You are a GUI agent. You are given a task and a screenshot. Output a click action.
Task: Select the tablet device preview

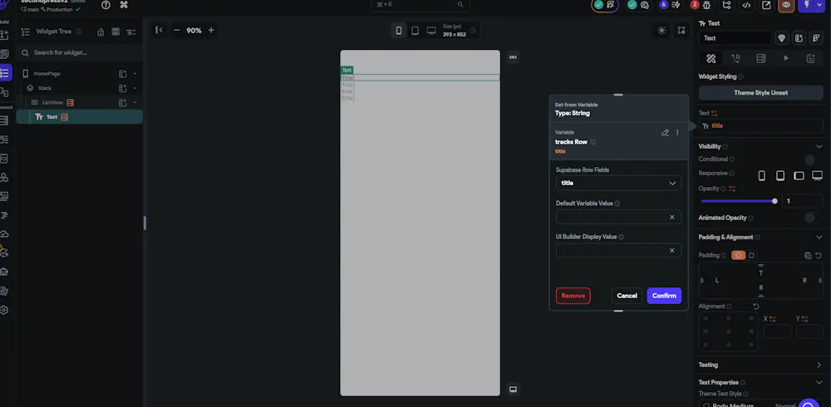(415, 31)
